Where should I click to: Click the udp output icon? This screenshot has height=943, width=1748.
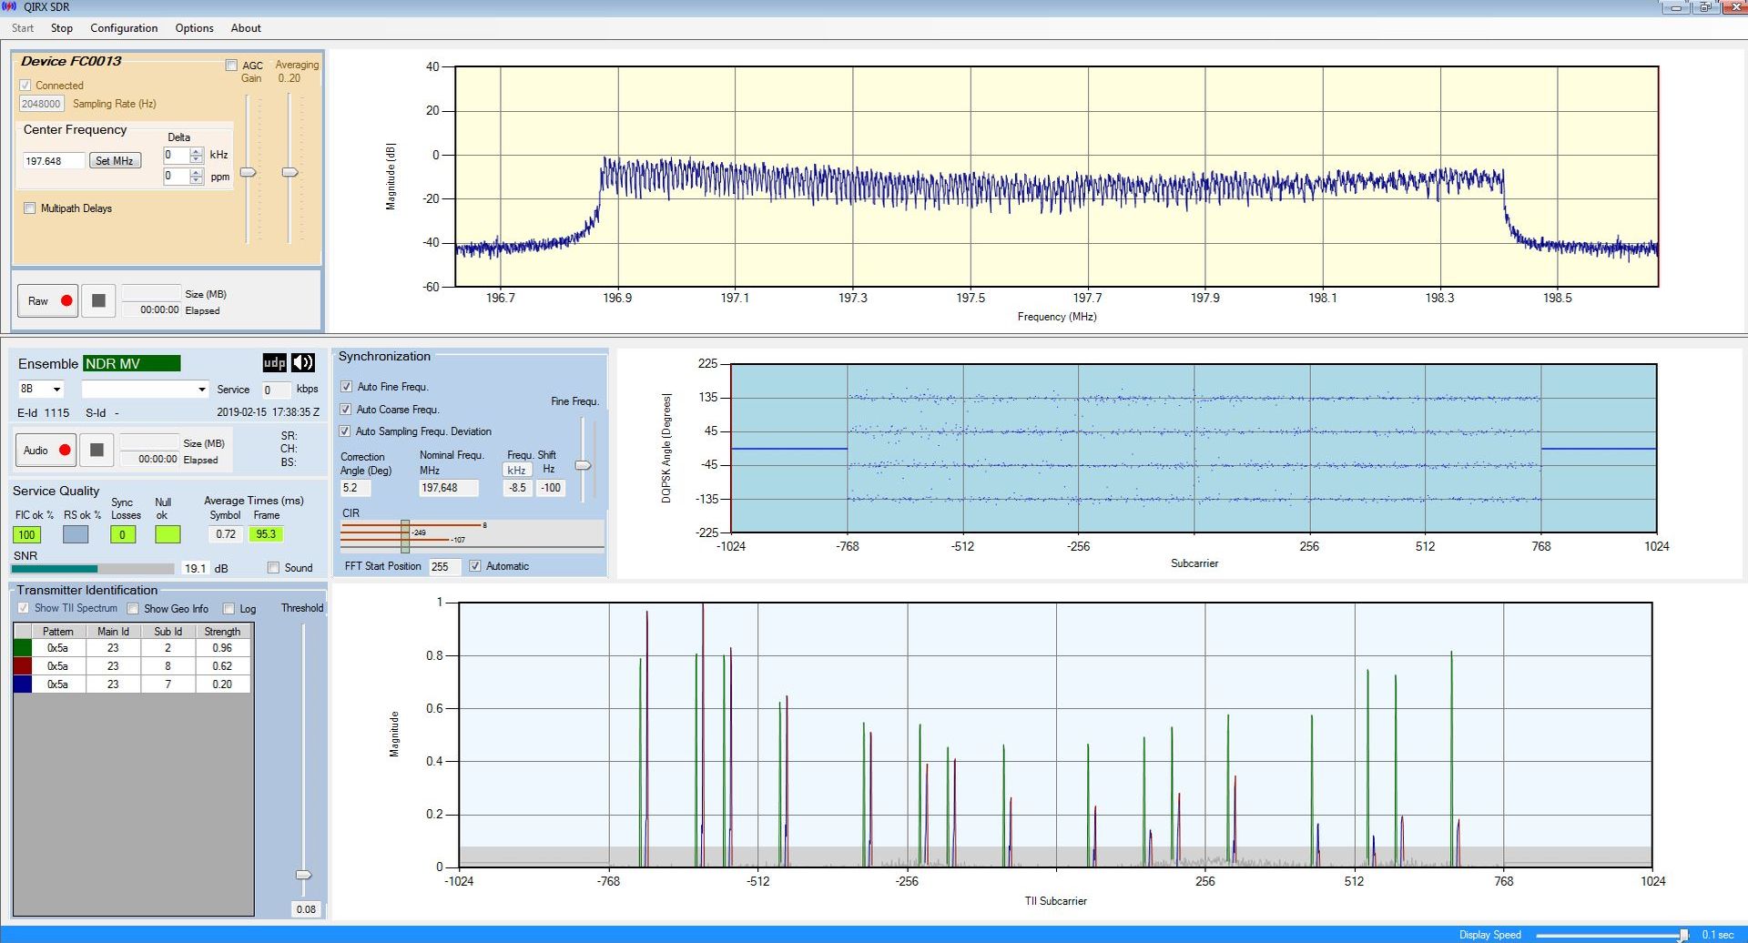(274, 363)
